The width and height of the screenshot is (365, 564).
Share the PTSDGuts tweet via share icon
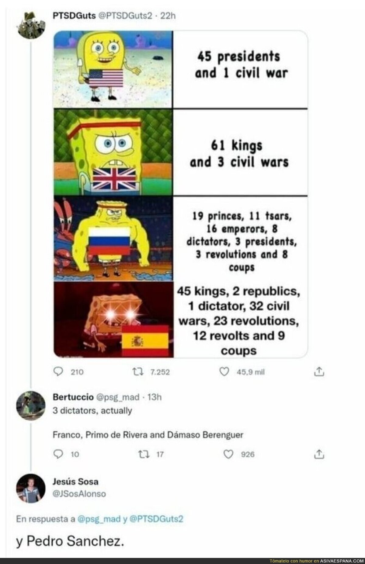coord(319,371)
